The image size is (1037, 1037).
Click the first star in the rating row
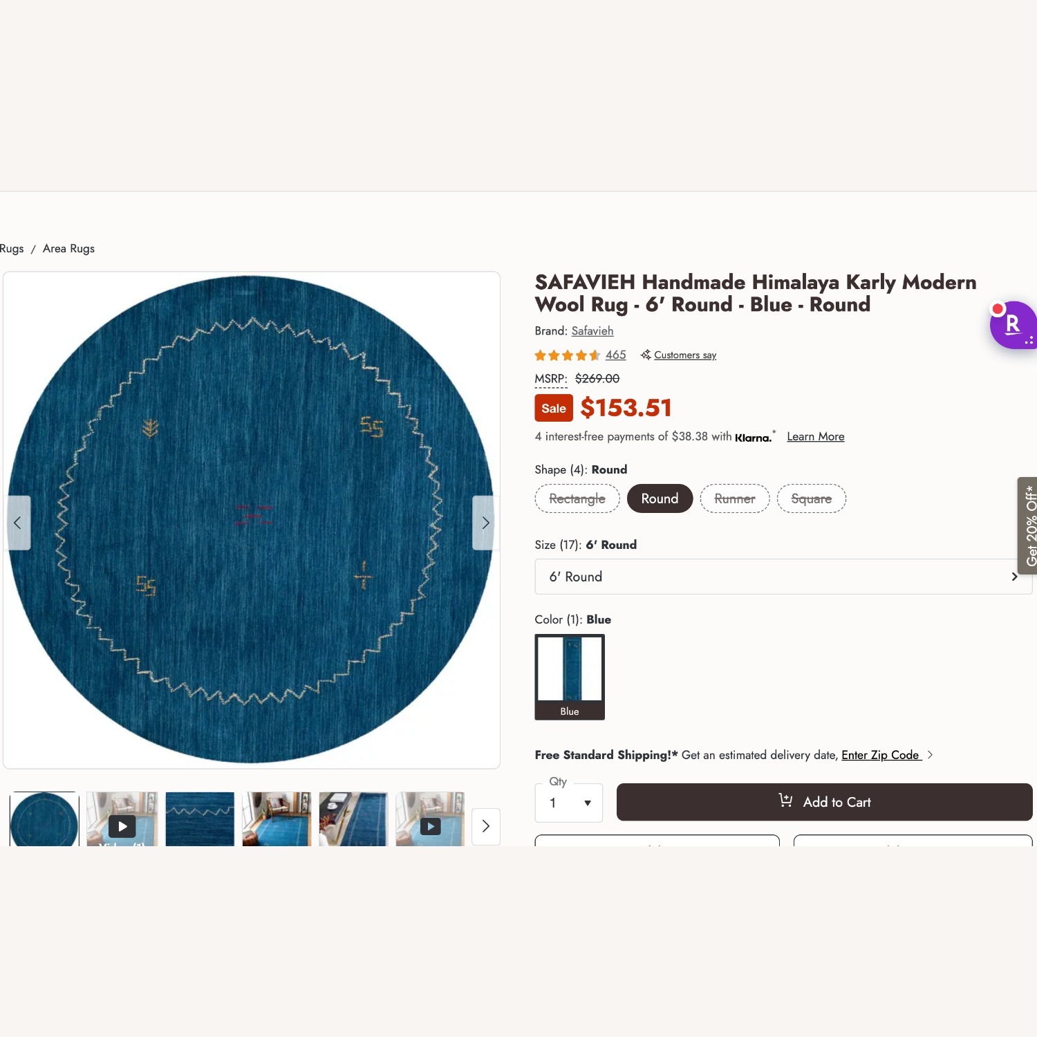coord(540,355)
